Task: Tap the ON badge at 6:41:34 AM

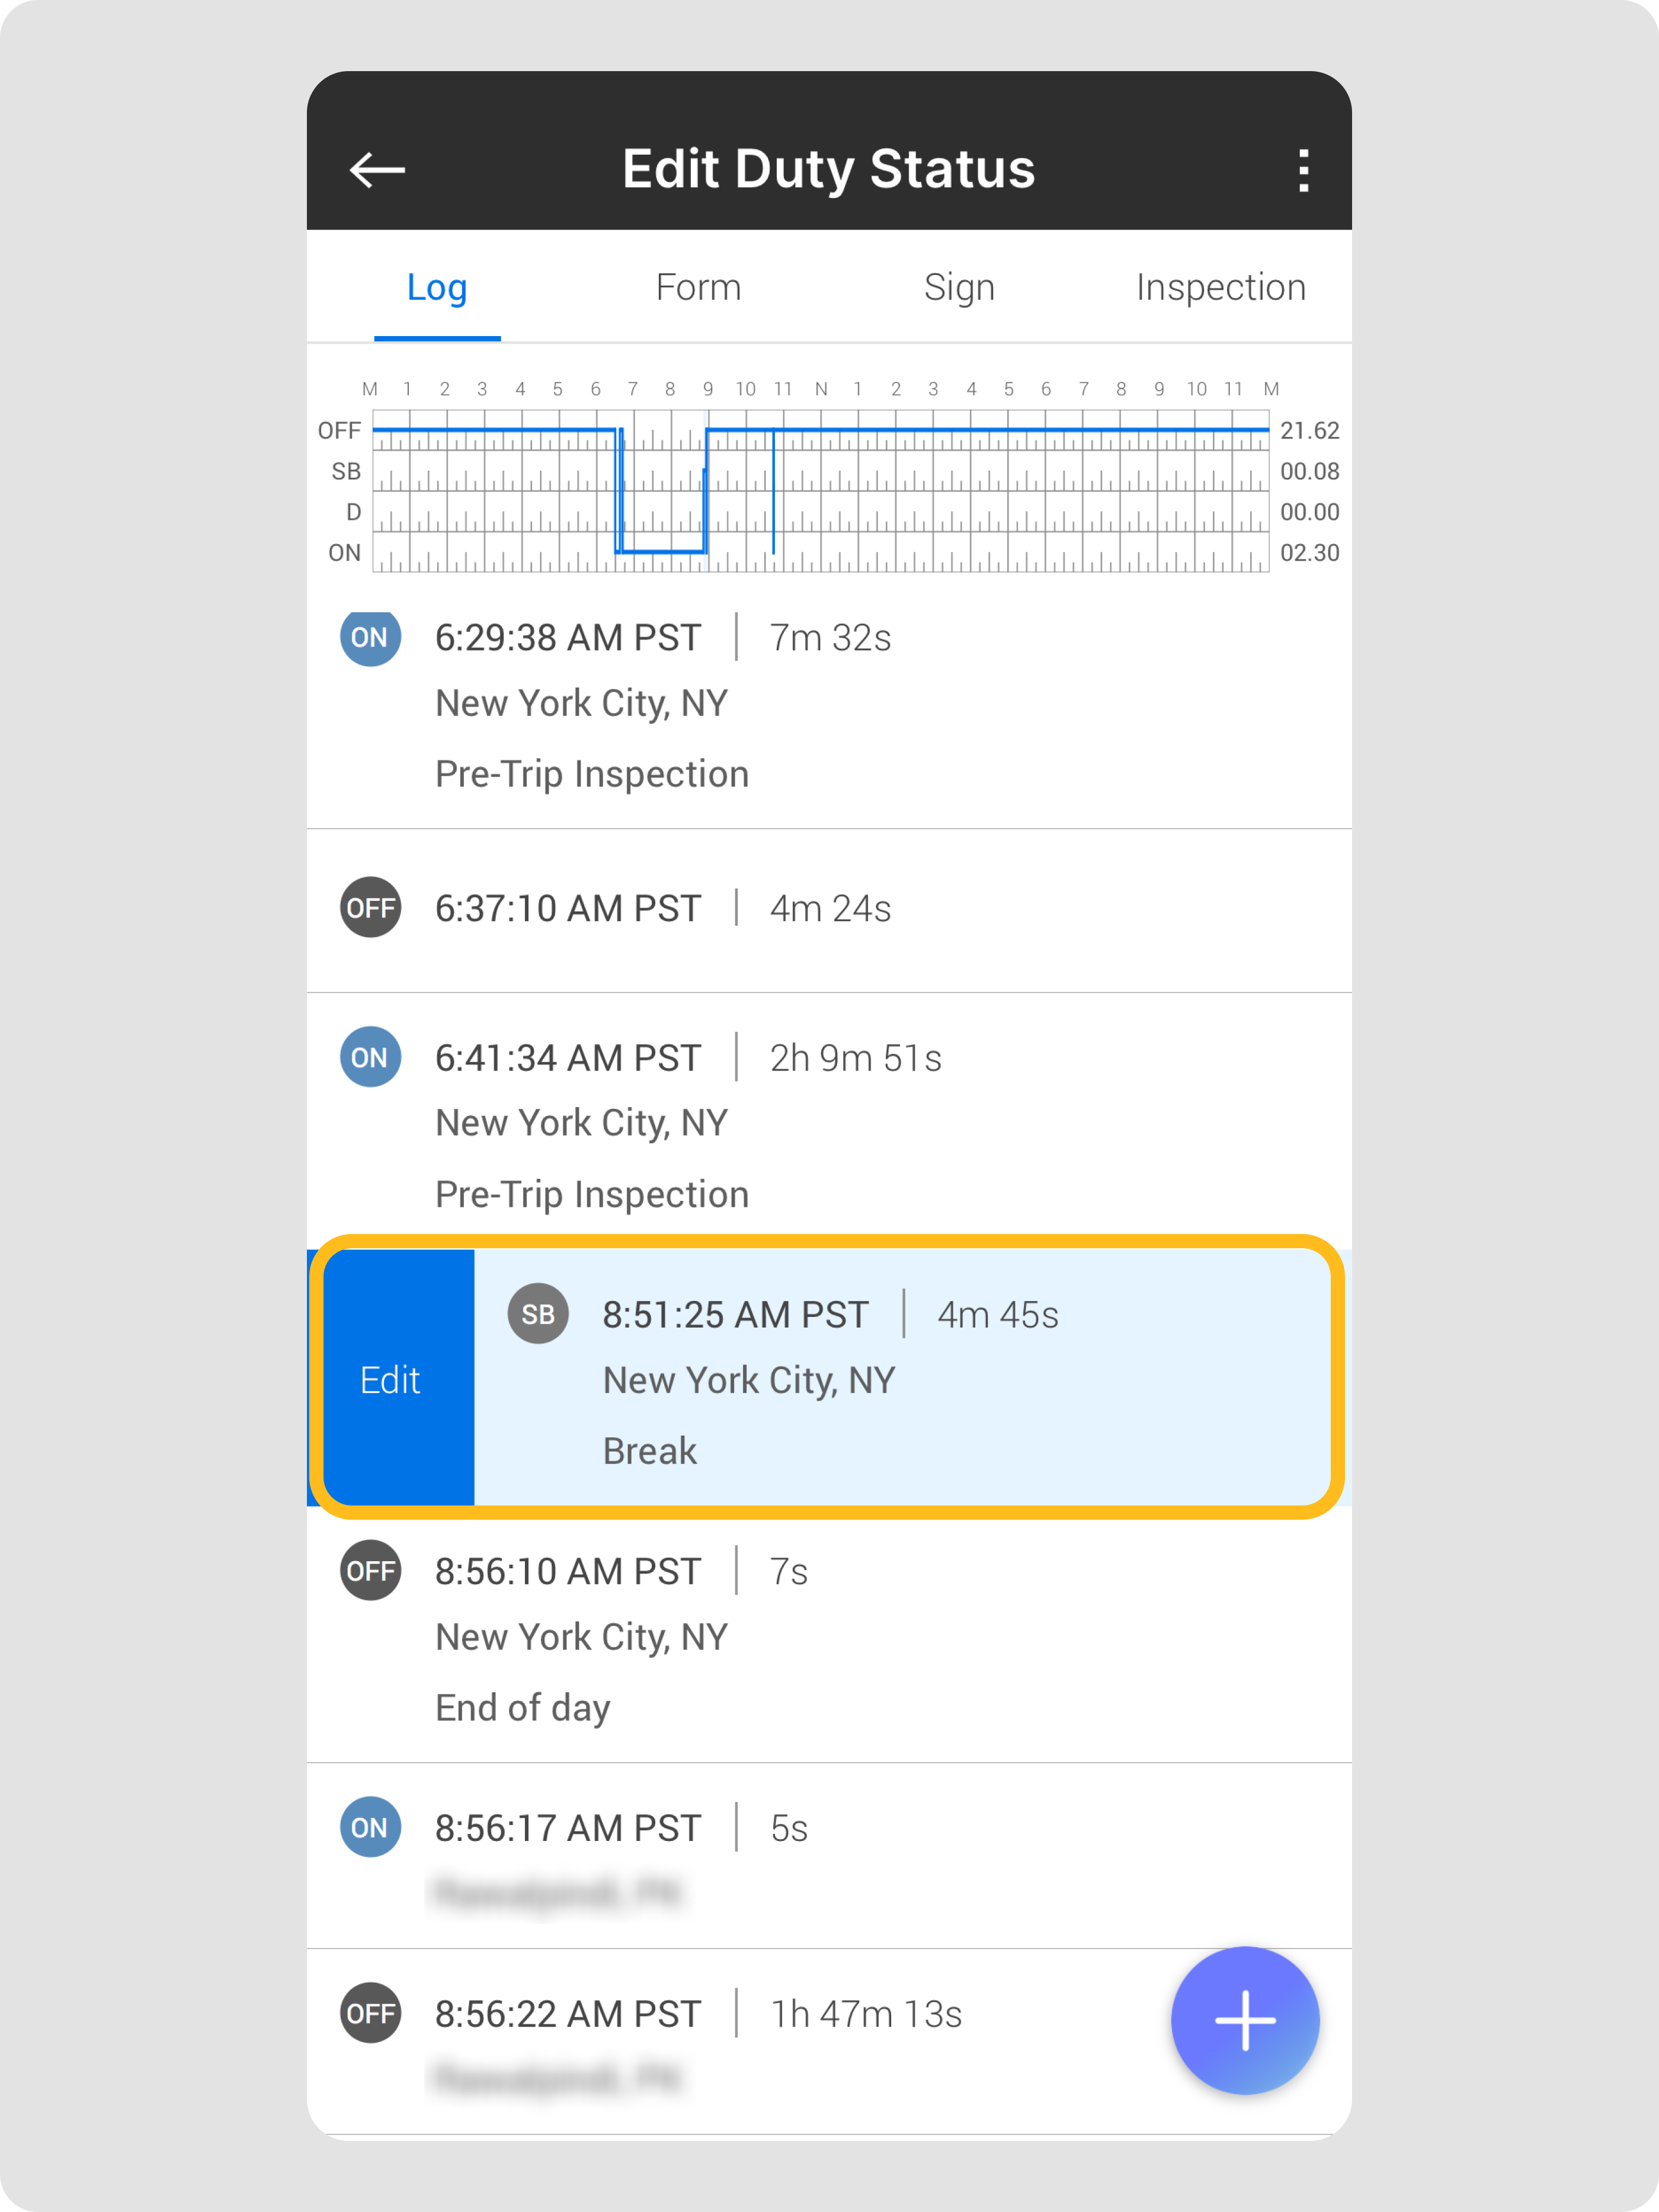Action: [x=370, y=1057]
